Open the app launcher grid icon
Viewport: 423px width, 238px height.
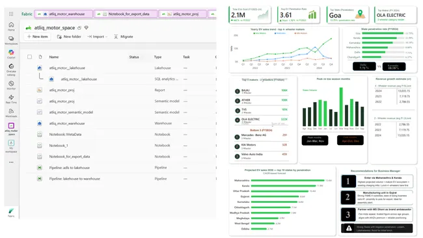click(11, 14)
